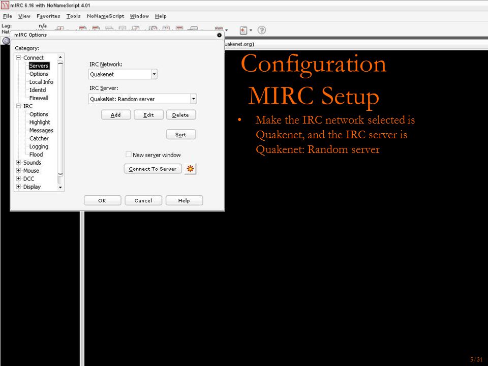This screenshot has height=366, width=488.
Task: Open the IRC Server dropdown arrow
Action: click(x=193, y=99)
